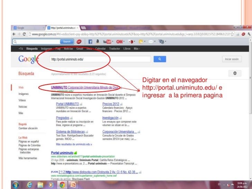The width and height of the screenshot is (252, 189).
Task: Click the mail envelope toolbar icon
Action: (x=151, y=42)
